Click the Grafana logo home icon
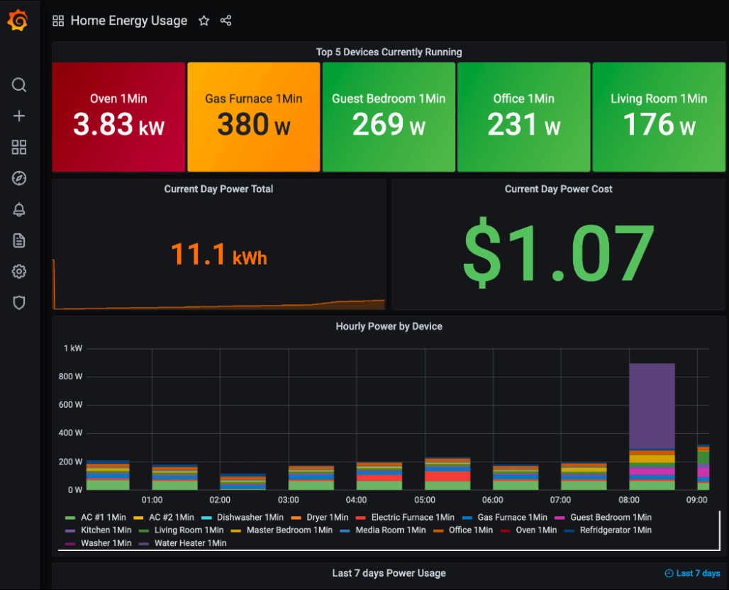Image resolution: width=729 pixels, height=590 pixels. pyautogui.click(x=18, y=21)
